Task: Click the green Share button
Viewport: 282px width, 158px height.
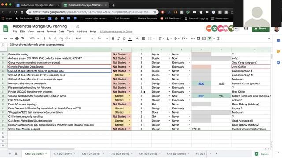Action: (260, 29)
